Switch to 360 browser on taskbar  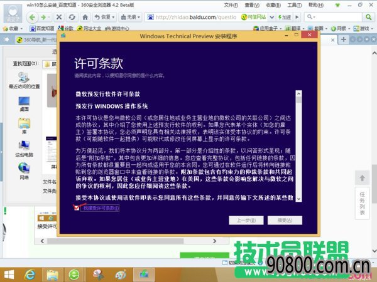(x=74, y=275)
